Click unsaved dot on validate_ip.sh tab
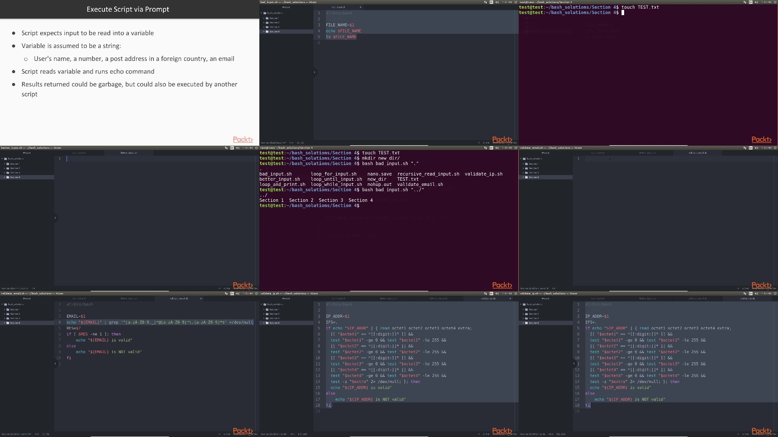 510,298
